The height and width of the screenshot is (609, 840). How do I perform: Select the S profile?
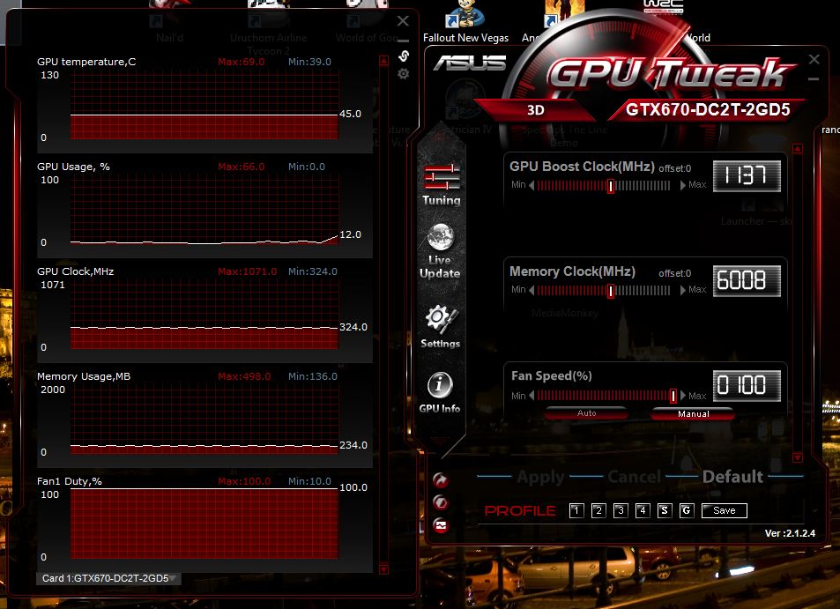(x=665, y=510)
